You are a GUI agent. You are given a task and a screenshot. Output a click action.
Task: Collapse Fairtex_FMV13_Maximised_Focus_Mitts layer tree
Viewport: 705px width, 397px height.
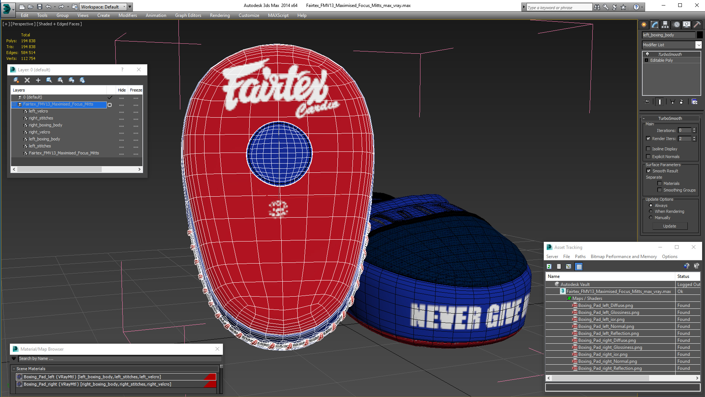14,104
